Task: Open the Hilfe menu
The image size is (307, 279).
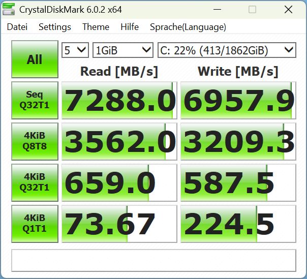Action: (130, 27)
